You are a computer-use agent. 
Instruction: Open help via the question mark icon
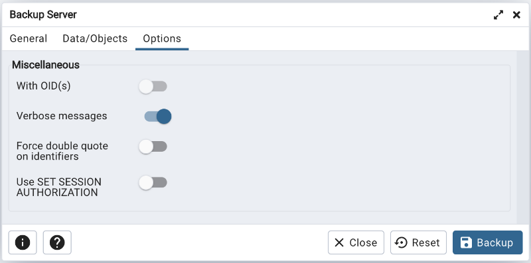(x=57, y=242)
